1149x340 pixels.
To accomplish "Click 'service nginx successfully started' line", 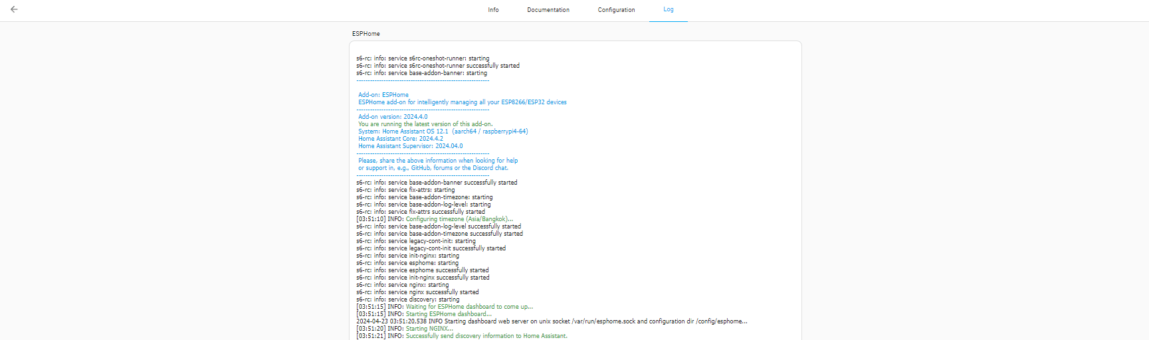I will tap(417, 292).
